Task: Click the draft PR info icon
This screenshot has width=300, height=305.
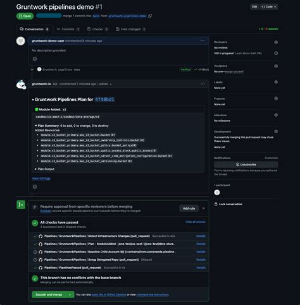Action: pos(276,53)
